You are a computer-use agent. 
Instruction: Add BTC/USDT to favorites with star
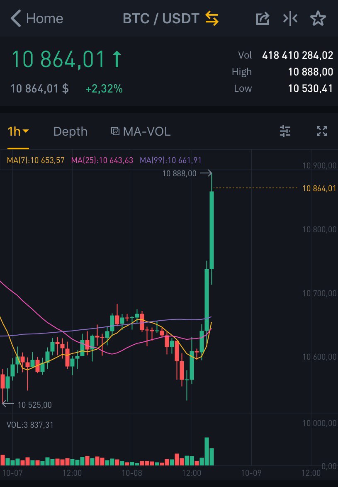[x=318, y=19]
